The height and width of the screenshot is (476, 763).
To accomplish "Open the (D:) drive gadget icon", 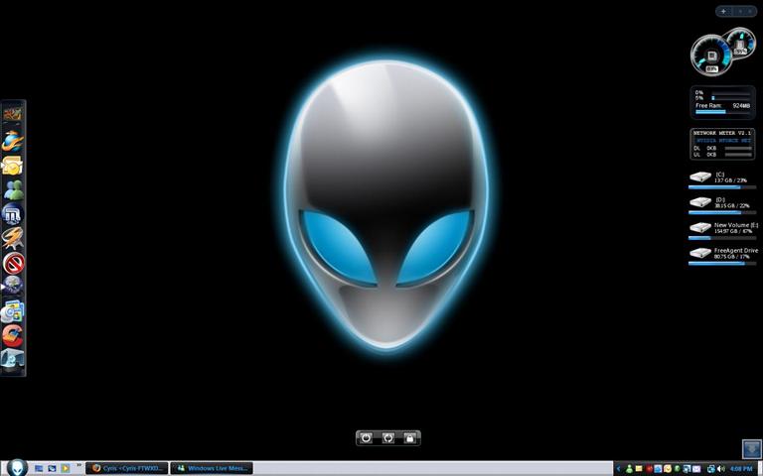I will (700, 202).
